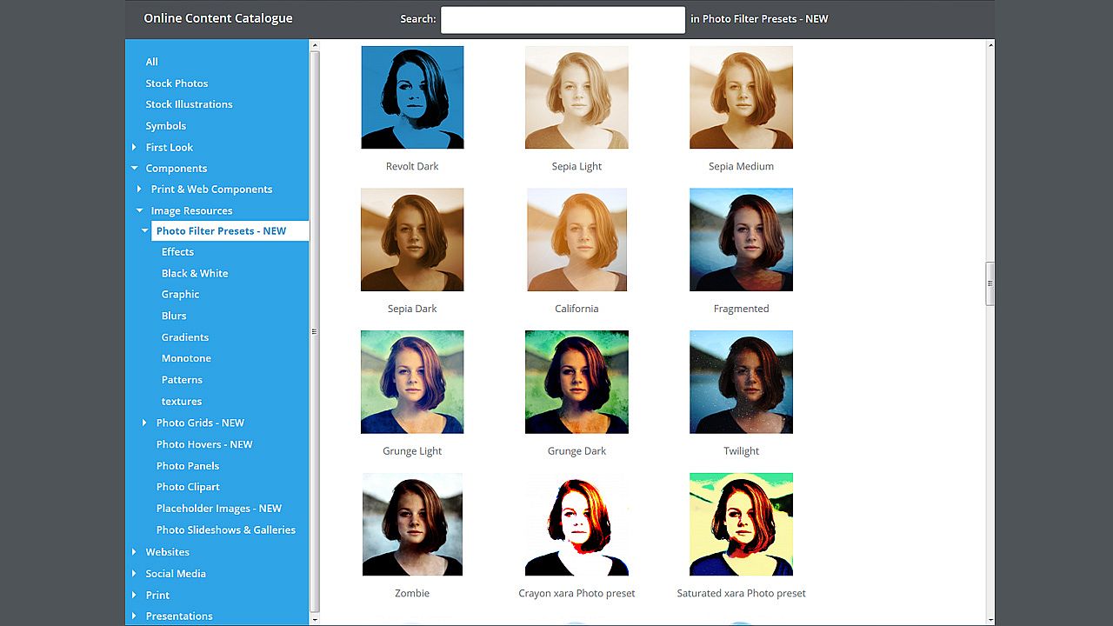
Task: Select the Print category label
Action: tap(157, 596)
